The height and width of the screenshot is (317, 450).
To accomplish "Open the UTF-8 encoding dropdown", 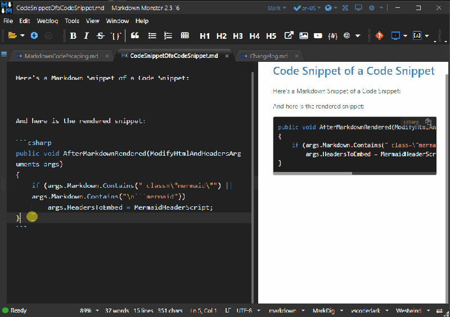I will pyautogui.click(x=249, y=311).
